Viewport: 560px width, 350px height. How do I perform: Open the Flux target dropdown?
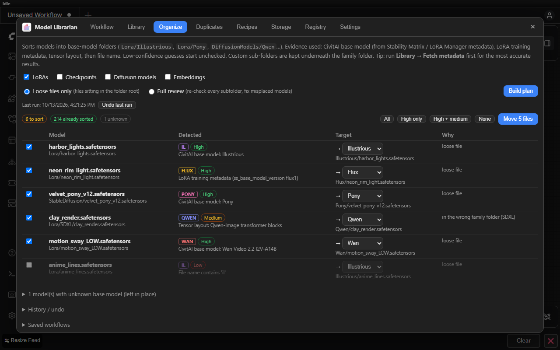click(363, 172)
